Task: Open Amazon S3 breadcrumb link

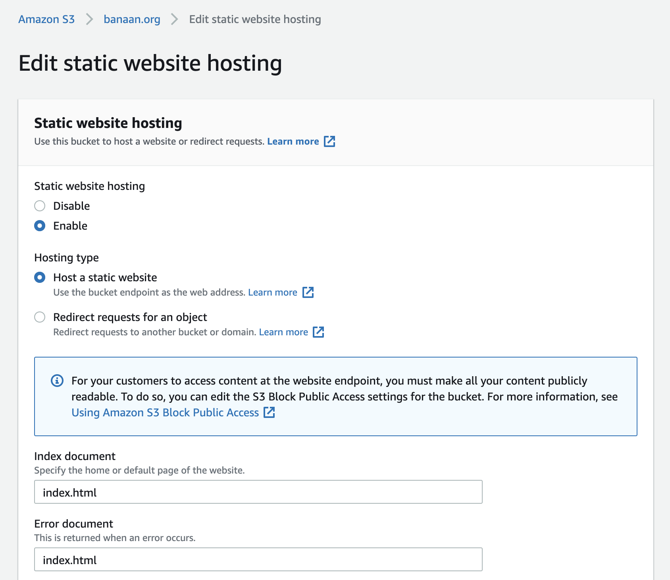Action: [46, 19]
